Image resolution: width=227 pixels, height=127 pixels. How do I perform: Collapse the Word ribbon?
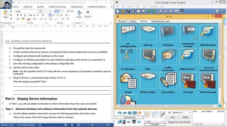pos(111,23)
